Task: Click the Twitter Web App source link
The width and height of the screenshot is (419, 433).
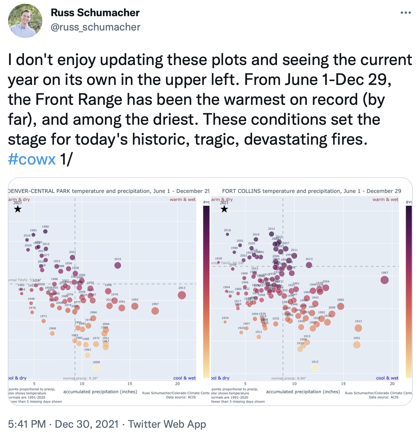Action: 167,424
